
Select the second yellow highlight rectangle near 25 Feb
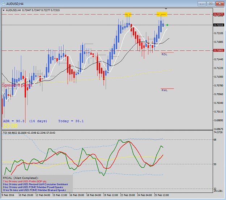tap(162, 14)
